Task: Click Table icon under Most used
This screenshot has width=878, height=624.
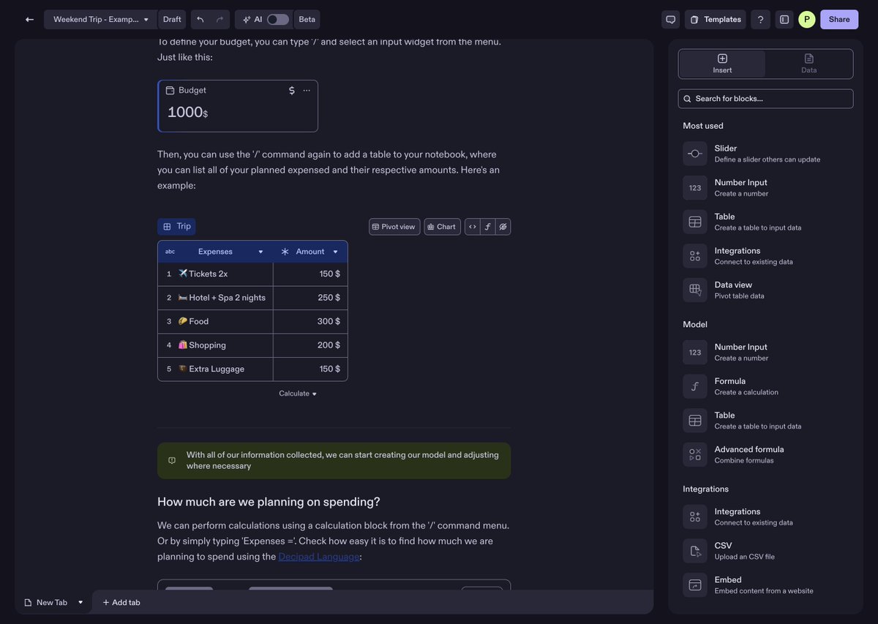Action: (695, 222)
